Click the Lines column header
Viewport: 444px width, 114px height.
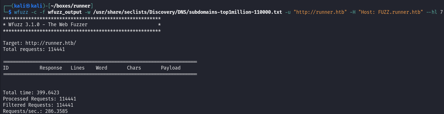[78, 68]
